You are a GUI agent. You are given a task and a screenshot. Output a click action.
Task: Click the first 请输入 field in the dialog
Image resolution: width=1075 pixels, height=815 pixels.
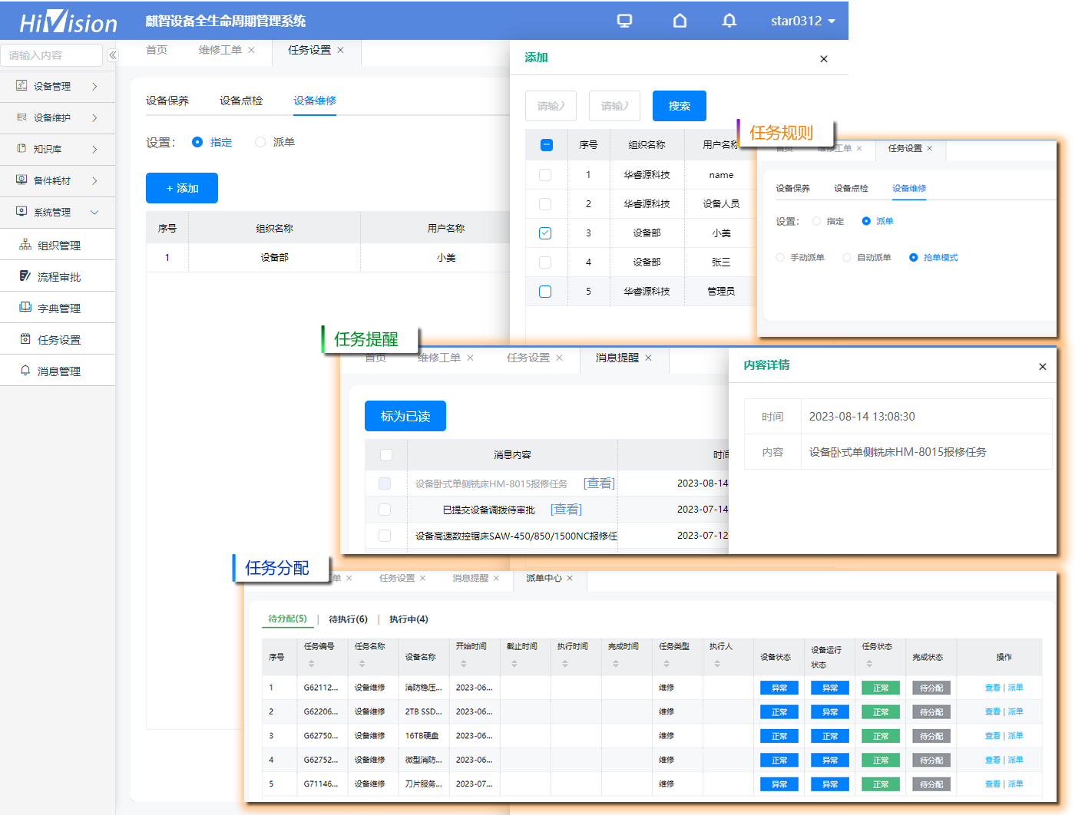pos(551,106)
